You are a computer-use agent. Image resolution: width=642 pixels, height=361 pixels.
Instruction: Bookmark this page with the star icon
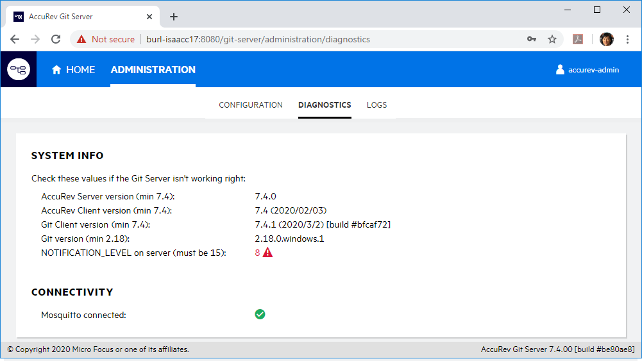(552, 39)
